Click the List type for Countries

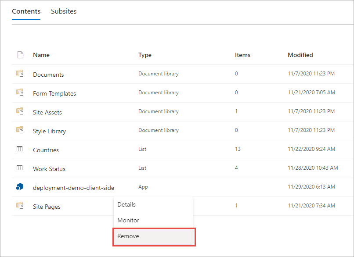click(142, 149)
